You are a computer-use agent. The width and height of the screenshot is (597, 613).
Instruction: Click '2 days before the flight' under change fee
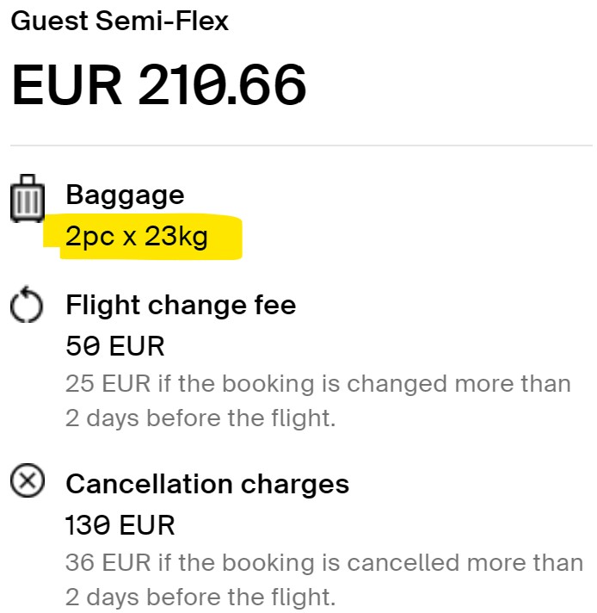(x=200, y=418)
